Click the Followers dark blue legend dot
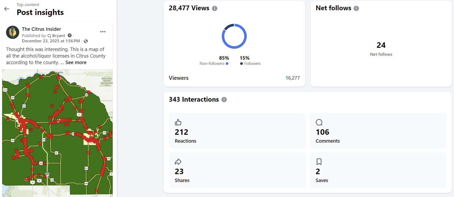Screen dimensions: 454x197 tap(241, 64)
